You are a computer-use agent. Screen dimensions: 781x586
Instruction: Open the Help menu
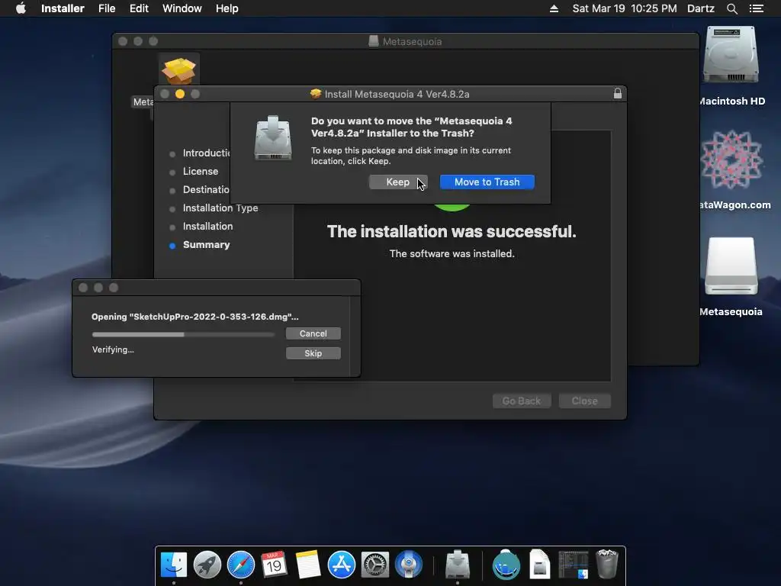[227, 8]
